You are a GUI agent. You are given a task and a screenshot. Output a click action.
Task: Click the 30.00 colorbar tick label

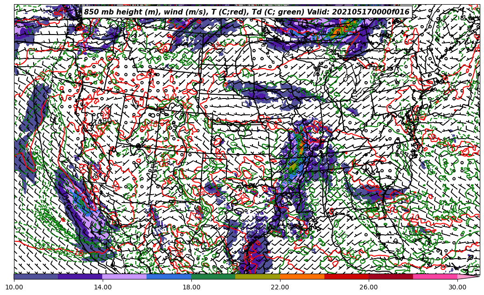[x=457, y=288]
